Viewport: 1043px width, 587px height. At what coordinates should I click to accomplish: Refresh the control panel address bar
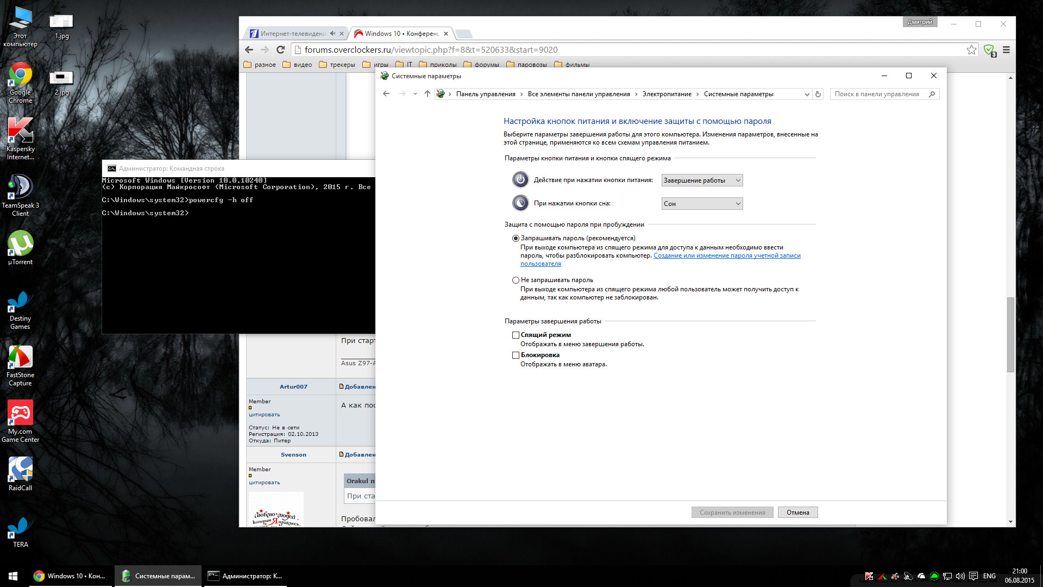coord(818,94)
